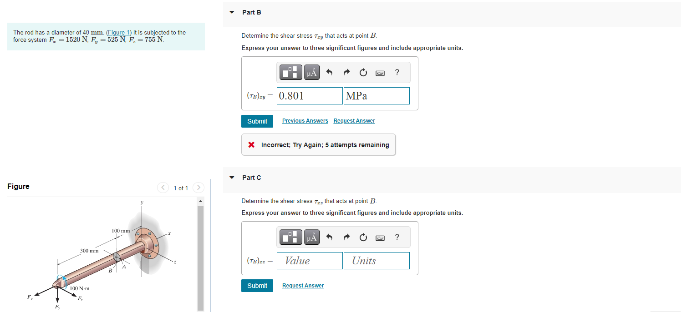Request Answer for Part C
The image size is (687, 312).
303,286
